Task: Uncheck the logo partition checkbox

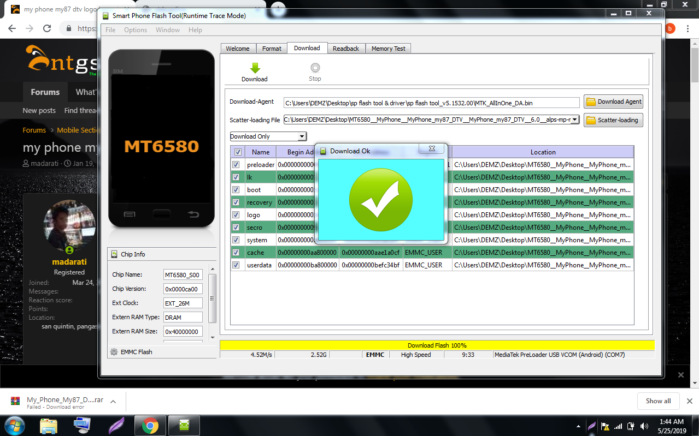Action: coord(236,214)
